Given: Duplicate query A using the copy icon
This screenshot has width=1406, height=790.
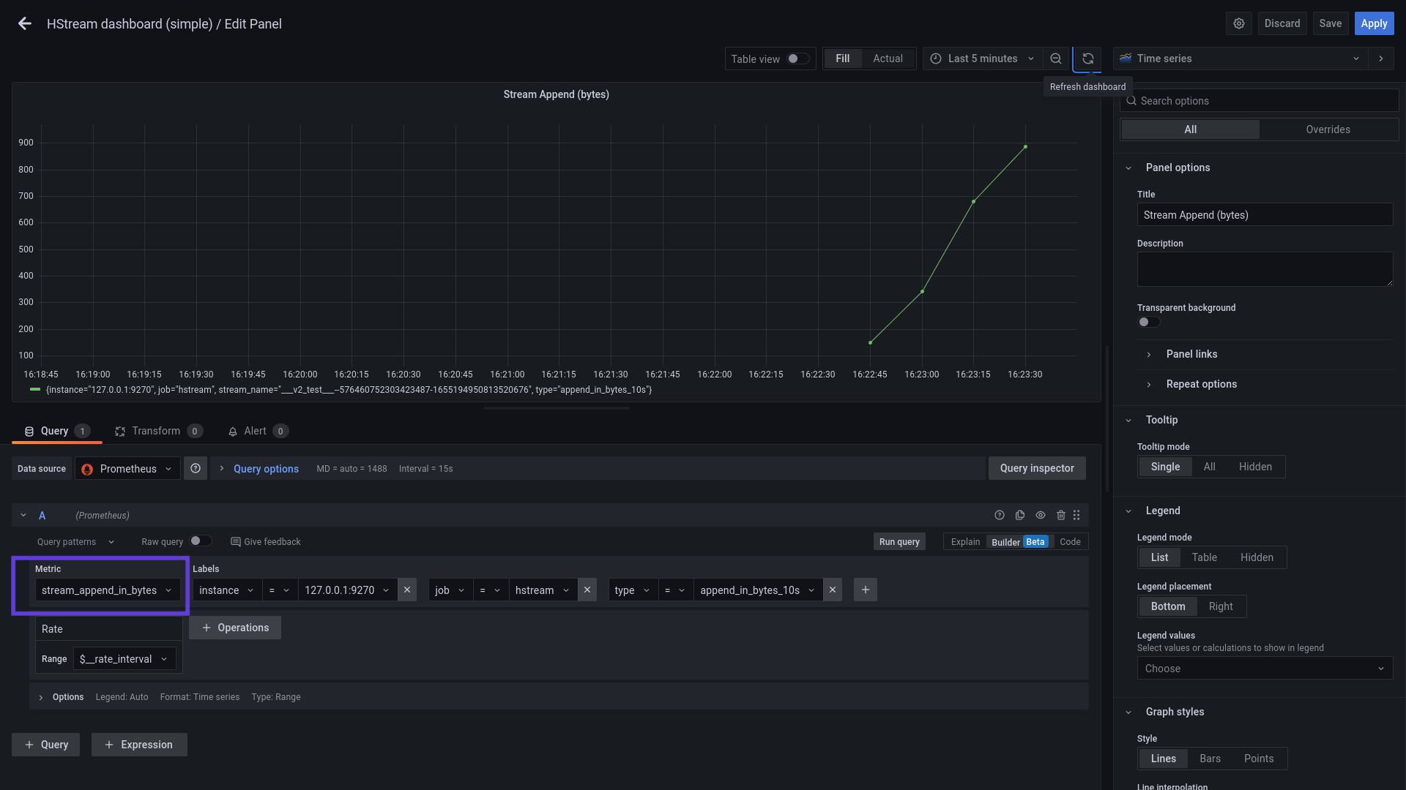Looking at the screenshot, I should point(1020,515).
